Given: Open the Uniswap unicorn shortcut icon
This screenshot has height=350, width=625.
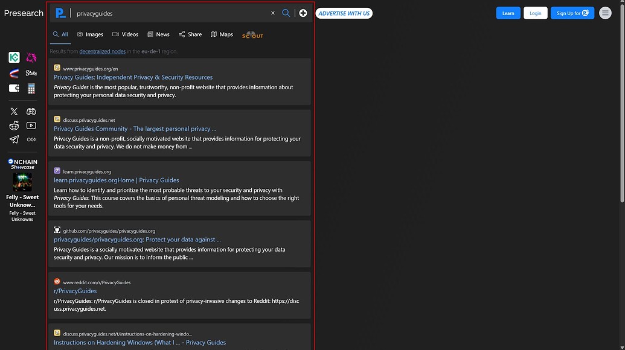Looking at the screenshot, I should [31, 57].
